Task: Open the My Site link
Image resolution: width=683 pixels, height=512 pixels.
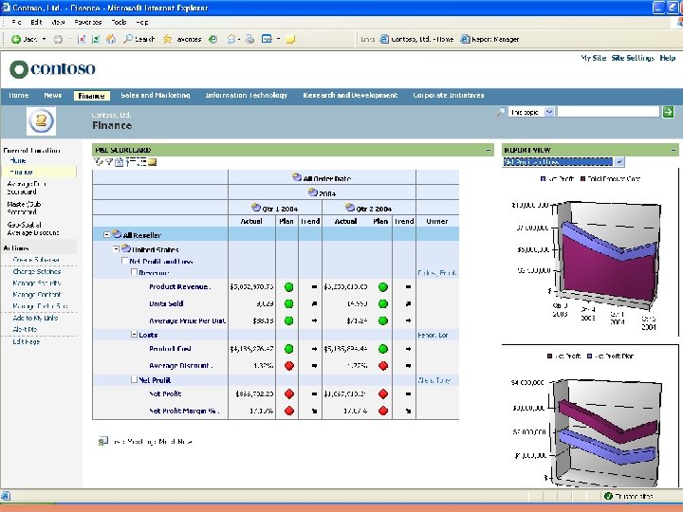Action: pos(593,58)
